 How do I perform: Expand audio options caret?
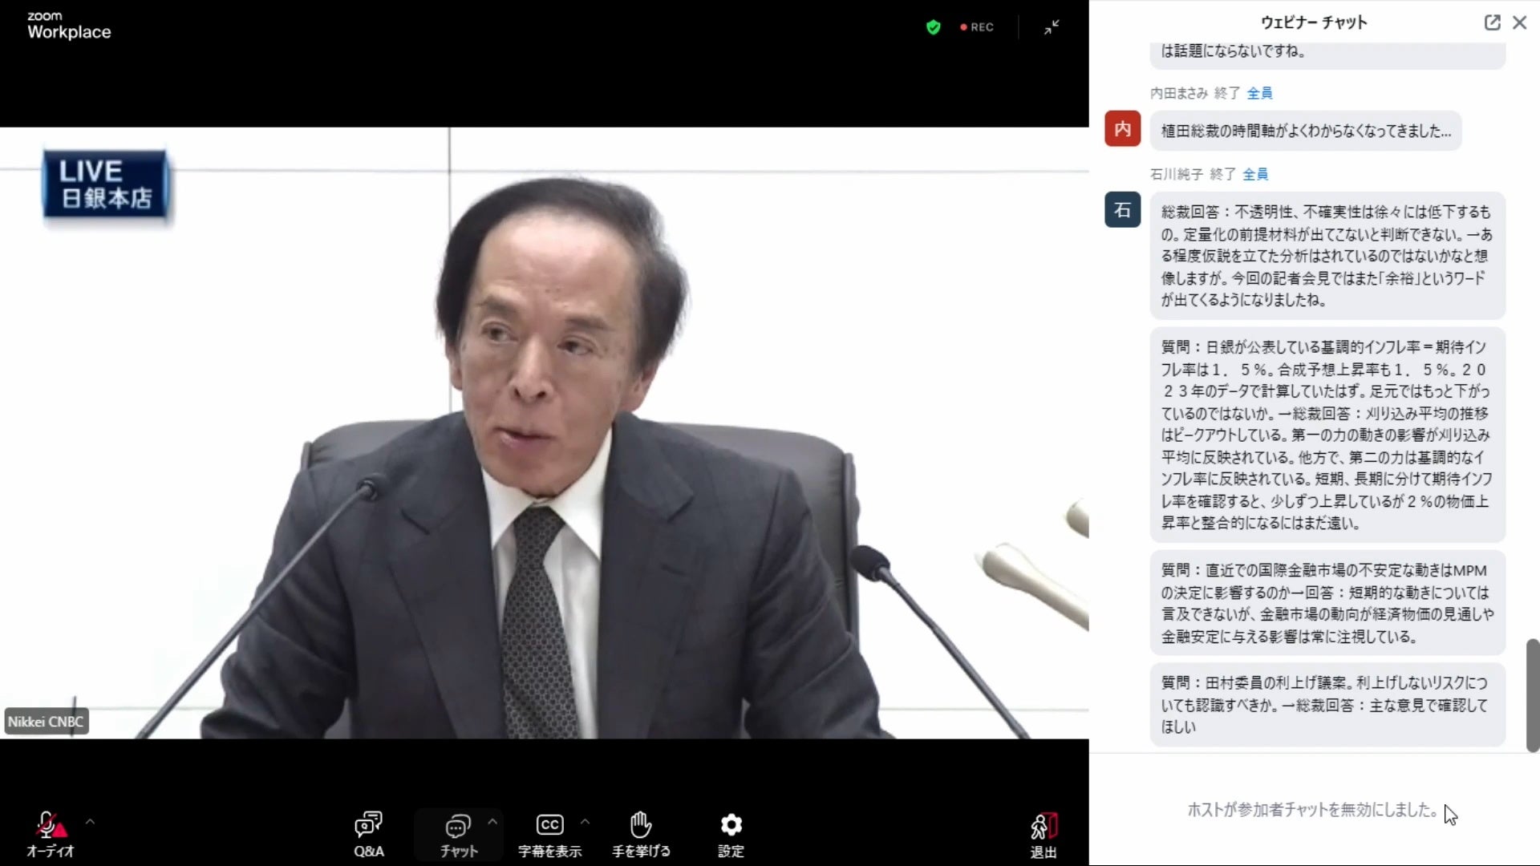(90, 822)
